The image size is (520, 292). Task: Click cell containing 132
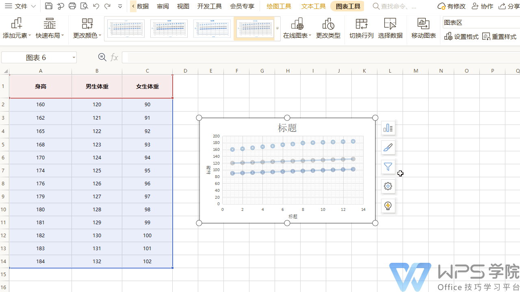[x=97, y=262]
